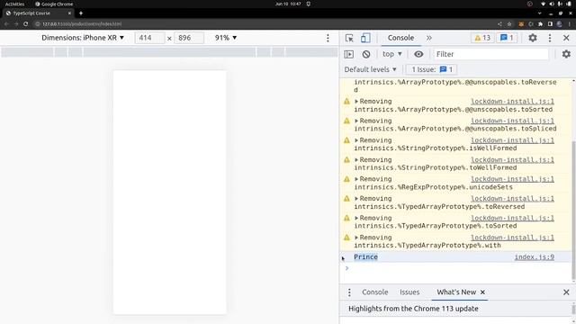Select the Prince console output text
Screen dimensions: 576x324
coord(365,256)
